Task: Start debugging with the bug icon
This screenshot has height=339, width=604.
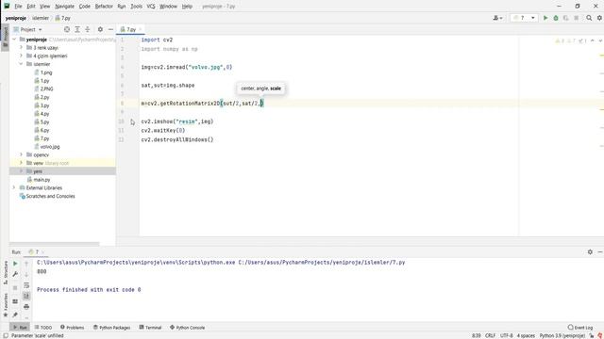Action: (556, 18)
